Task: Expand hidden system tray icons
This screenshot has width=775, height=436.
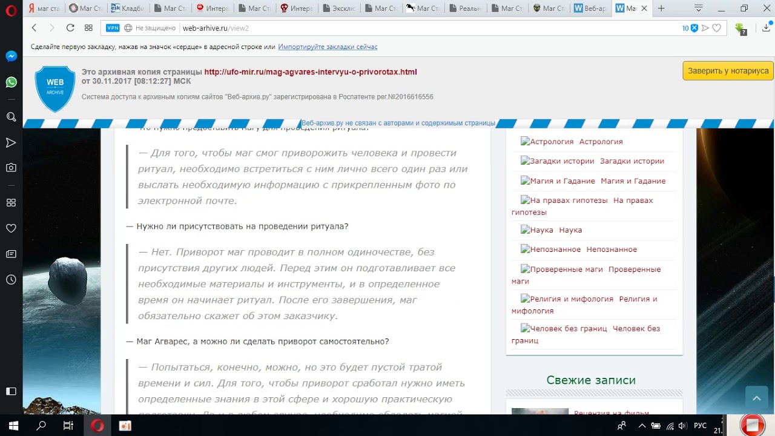Action: coord(642,426)
